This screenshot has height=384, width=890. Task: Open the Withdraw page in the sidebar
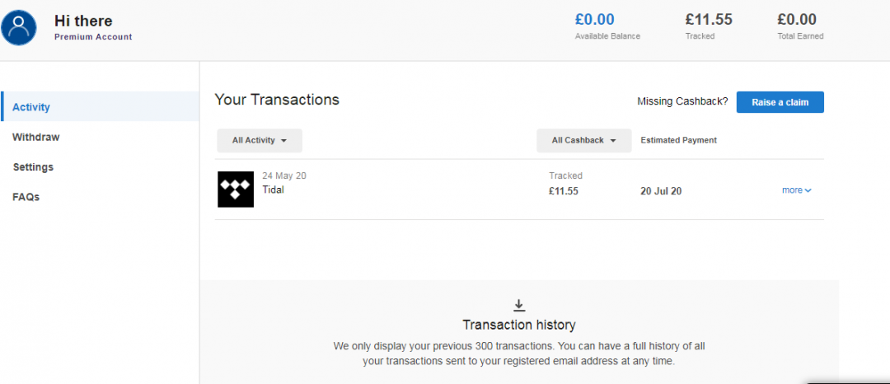pos(36,138)
